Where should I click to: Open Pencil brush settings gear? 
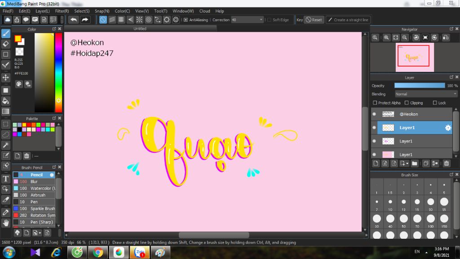[x=52, y=175]
